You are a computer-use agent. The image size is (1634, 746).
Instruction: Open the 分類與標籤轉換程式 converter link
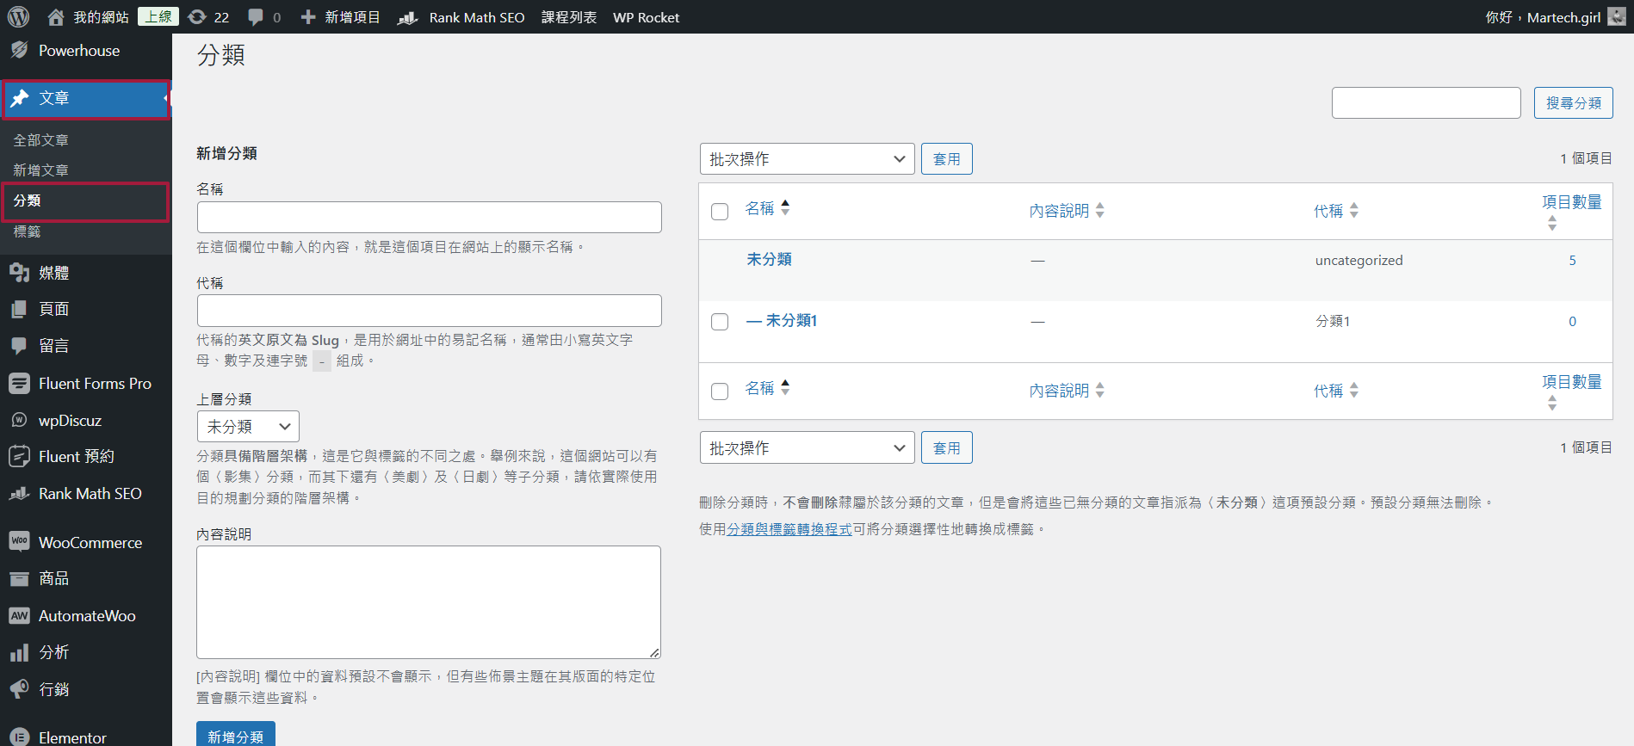coord(789,529)
